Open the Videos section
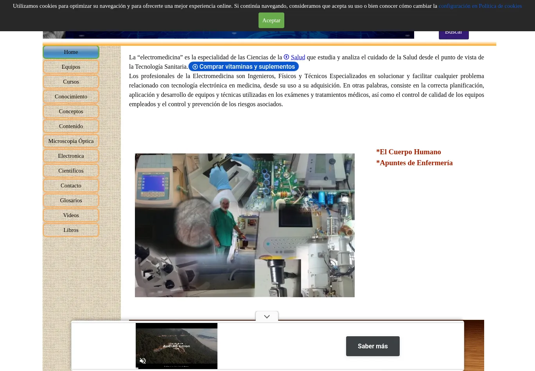This screenshot has height=371, width=535. pos(71,215)
